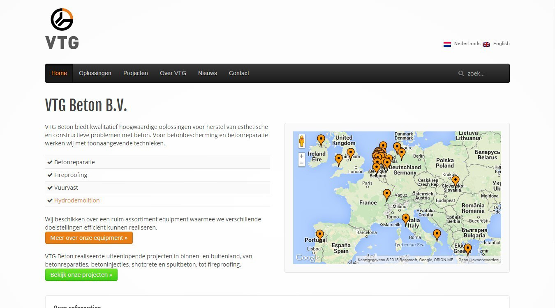Click the VTG logo
The height and width of the screenshot is (308, 555).
point(62,29)
